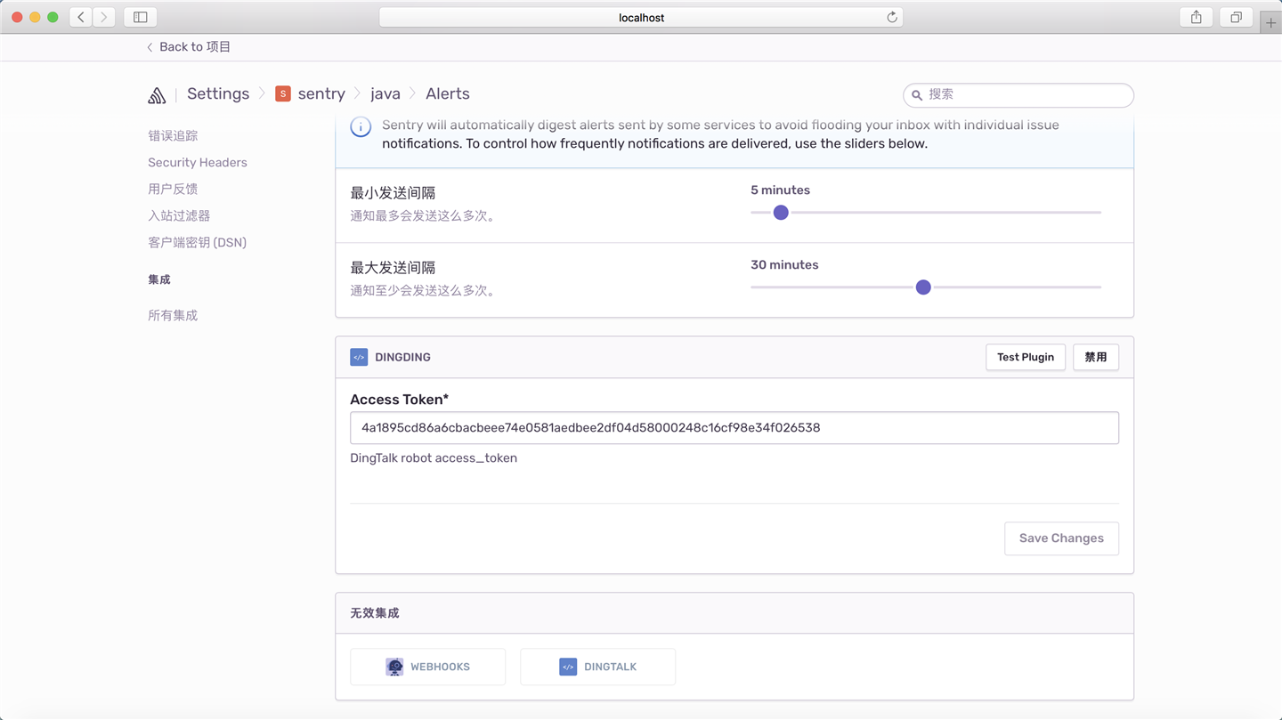Click the magnifier icon in search box
The image size is (1282, 720).
click(917, 95)
